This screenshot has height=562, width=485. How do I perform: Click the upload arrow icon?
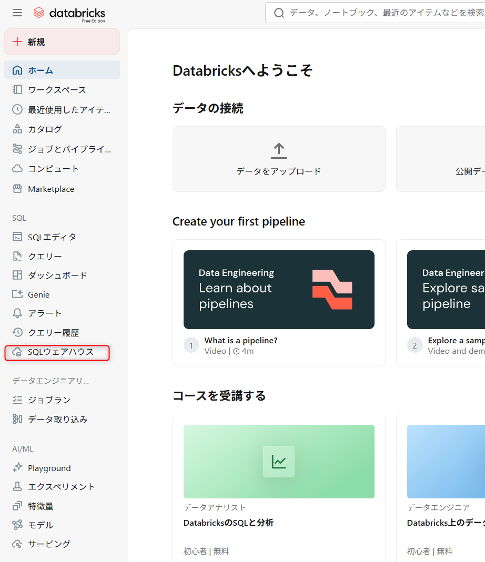click(279, 151)
